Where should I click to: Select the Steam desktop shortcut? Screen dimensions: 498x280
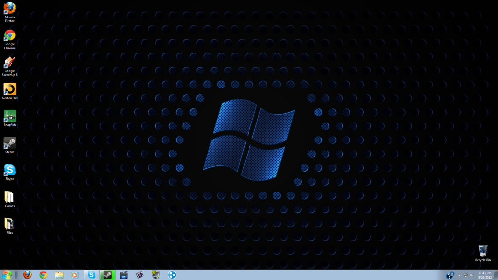click(10, 145)
